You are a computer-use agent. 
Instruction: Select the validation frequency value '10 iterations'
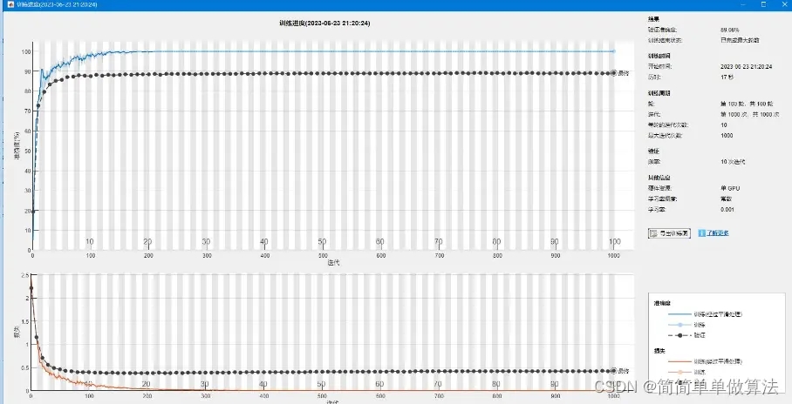point(733,162)
